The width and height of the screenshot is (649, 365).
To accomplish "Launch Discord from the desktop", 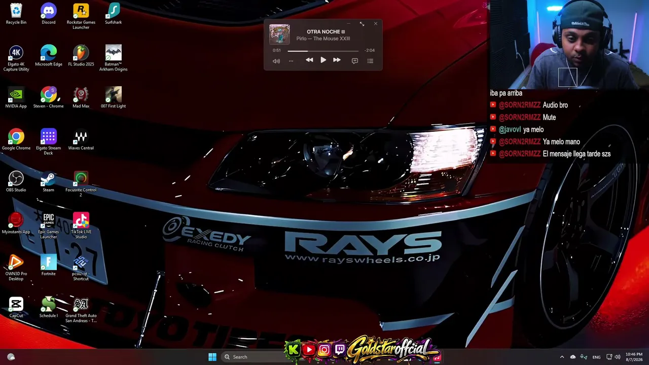I will click(x=49, y=14).
